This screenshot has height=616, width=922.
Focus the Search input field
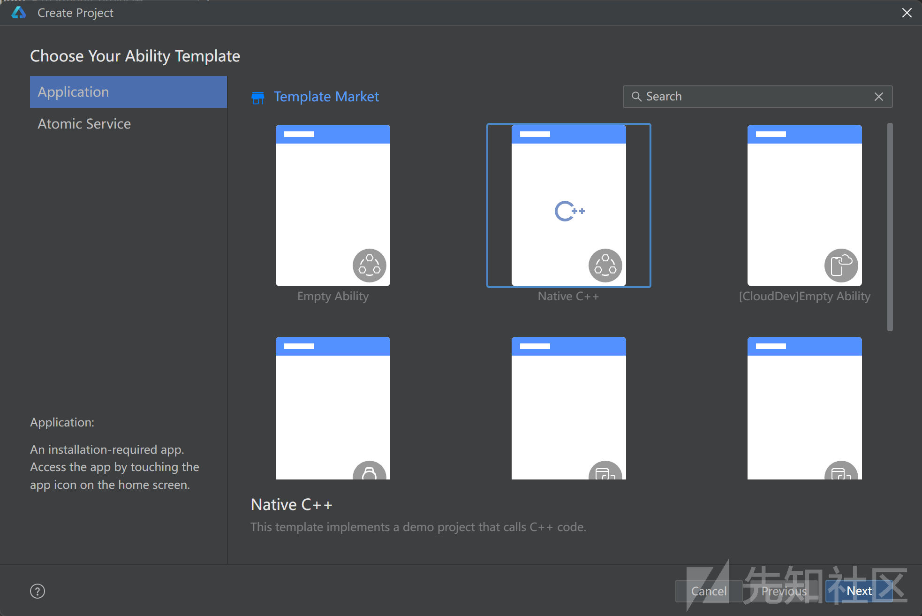click(757, 97)
